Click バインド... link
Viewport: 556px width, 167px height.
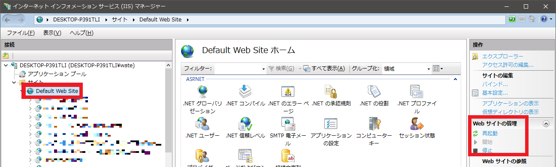click(495, 84)
